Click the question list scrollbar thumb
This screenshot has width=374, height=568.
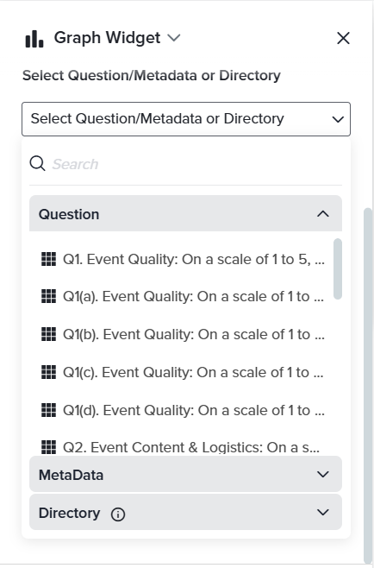(338, 268)
